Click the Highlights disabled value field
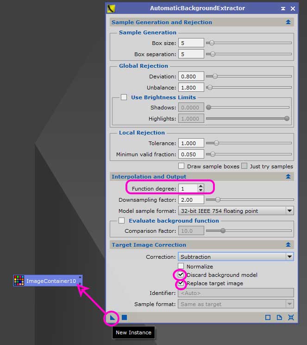307x345 pixels. 191,119
